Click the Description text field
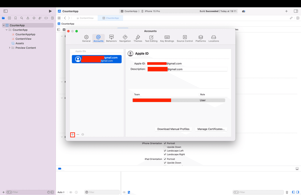 [x=187, y=69]
